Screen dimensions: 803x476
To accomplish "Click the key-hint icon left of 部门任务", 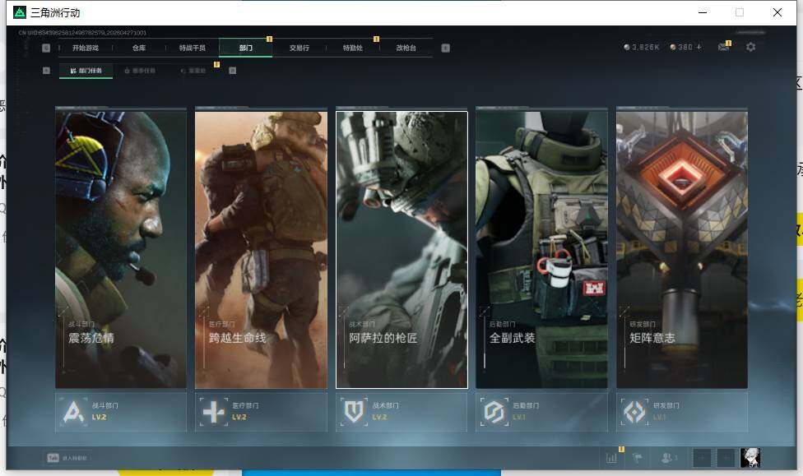I will click(x=46, y=71).
